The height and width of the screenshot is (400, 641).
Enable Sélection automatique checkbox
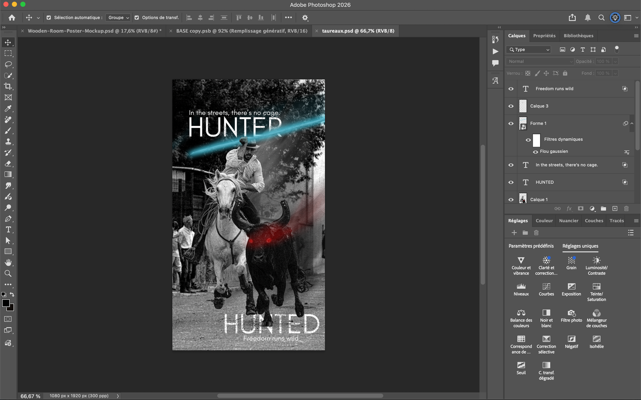pos(48,18)
